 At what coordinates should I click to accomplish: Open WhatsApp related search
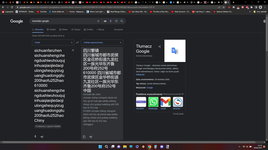click(x=153, y=103)
